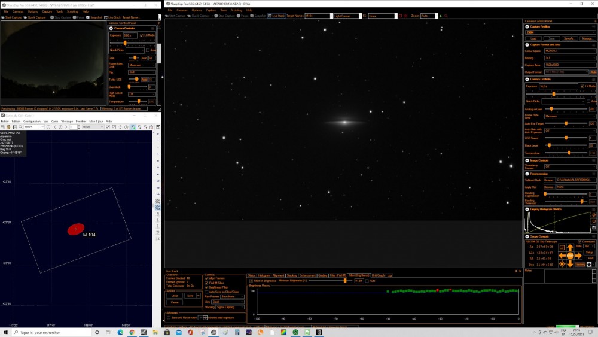This screenshot has width=598, height=337.
Task: Toggle Align Frames checkbox
Action: coord(206,278)
